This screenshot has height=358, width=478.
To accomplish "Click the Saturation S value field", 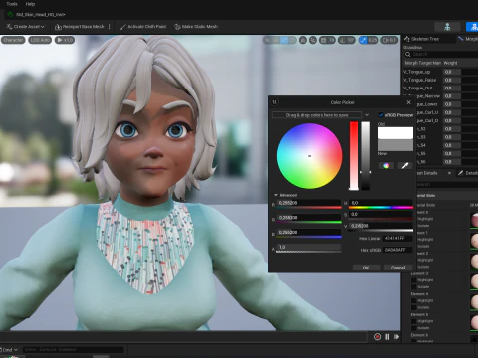I will point(380,214).
